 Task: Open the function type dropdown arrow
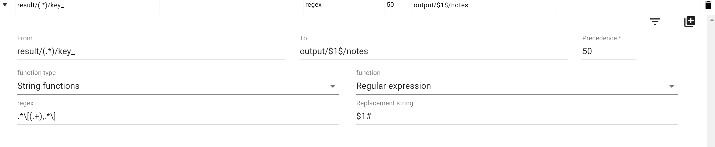(x=332, y=86)
